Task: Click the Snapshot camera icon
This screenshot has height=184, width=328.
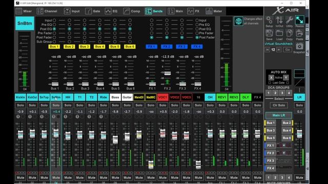Action: click(299, 47)
